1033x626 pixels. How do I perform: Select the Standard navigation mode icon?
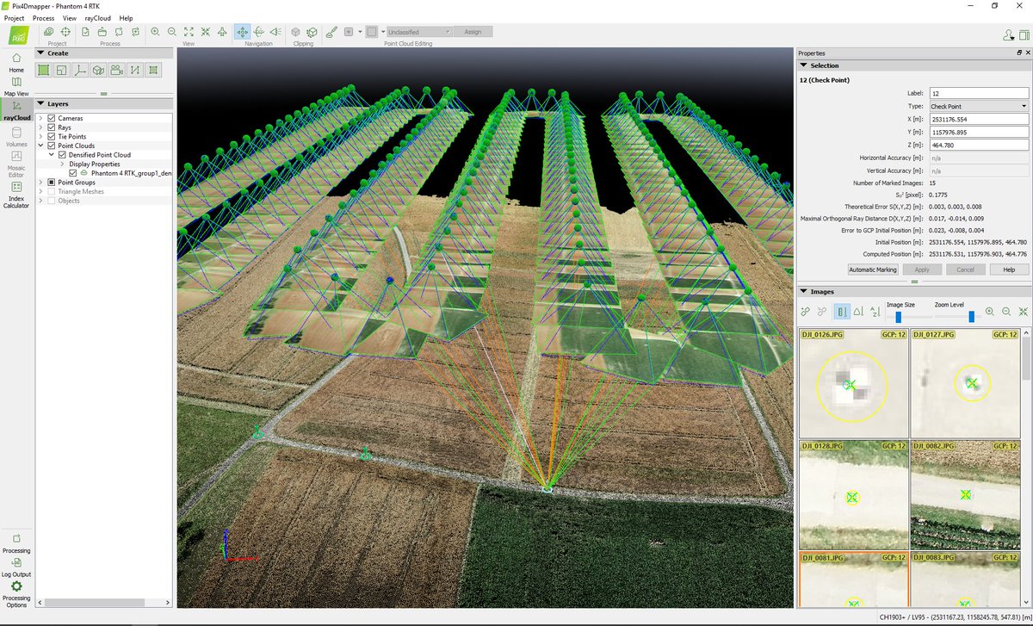[x=243, y=32]
